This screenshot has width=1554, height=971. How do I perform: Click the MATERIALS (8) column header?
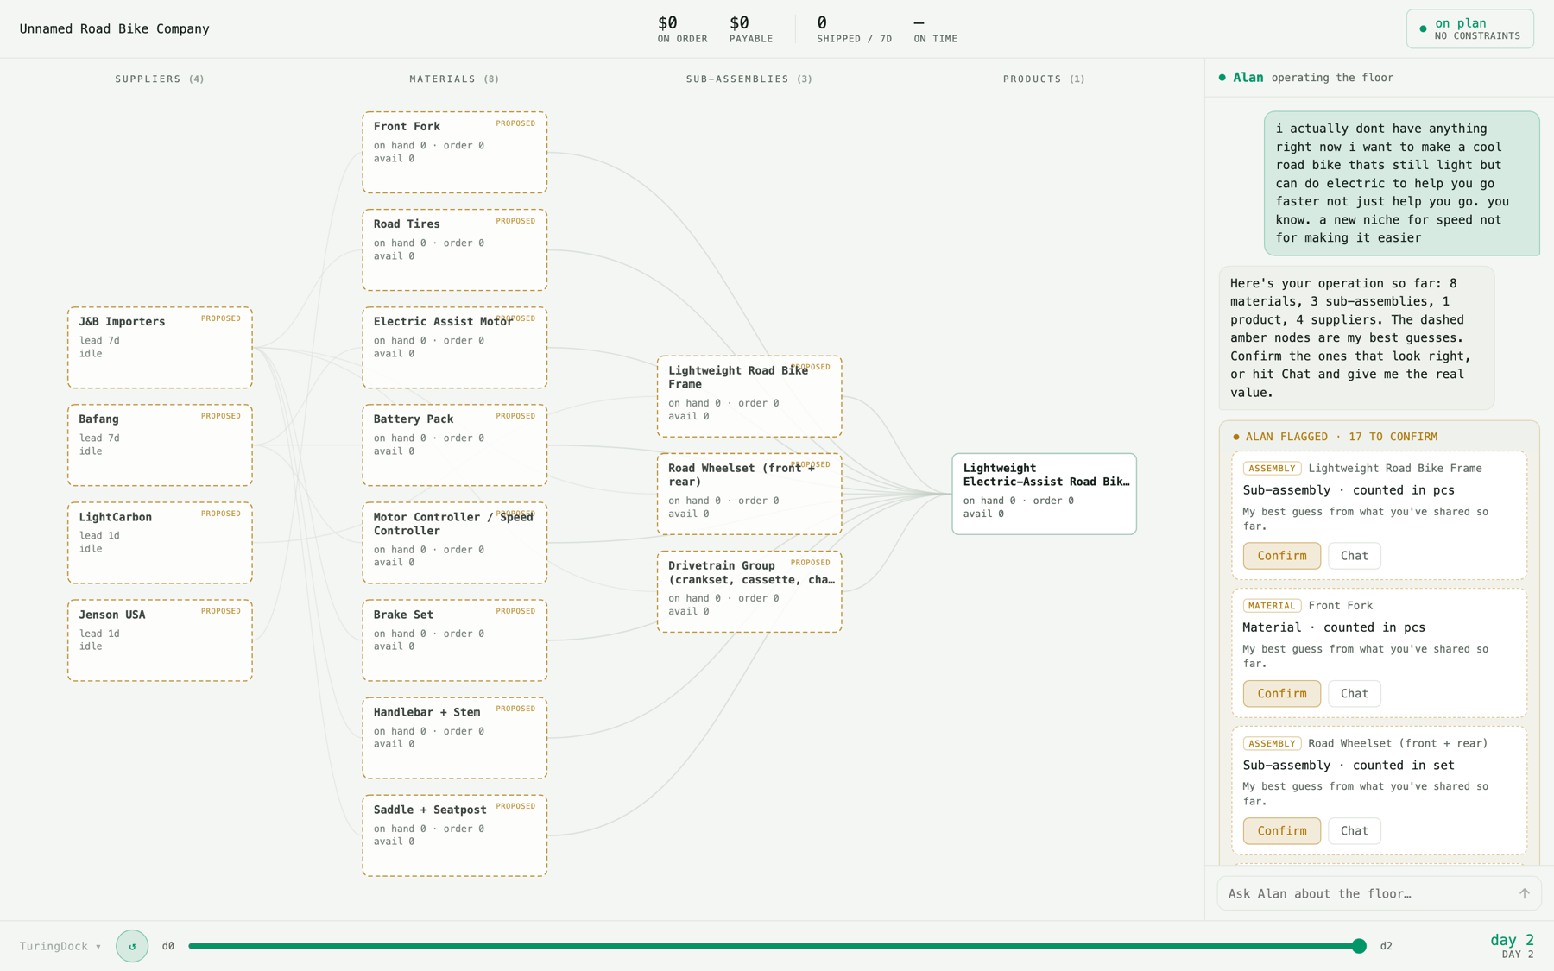(454, 79)
